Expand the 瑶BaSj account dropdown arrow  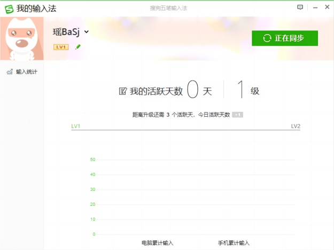click(x=86, y=32)
